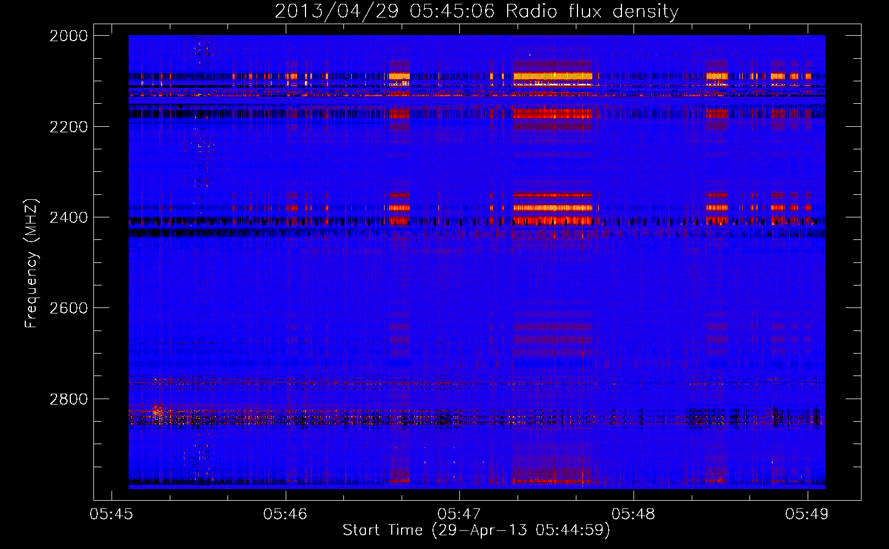Click the 05:47 time tick label

tap(459, 514)
